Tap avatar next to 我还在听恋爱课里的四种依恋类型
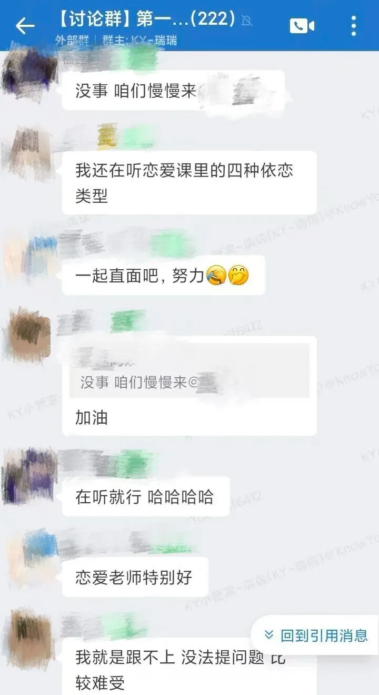The image size is (379, 695). click(x=26, y=152)
